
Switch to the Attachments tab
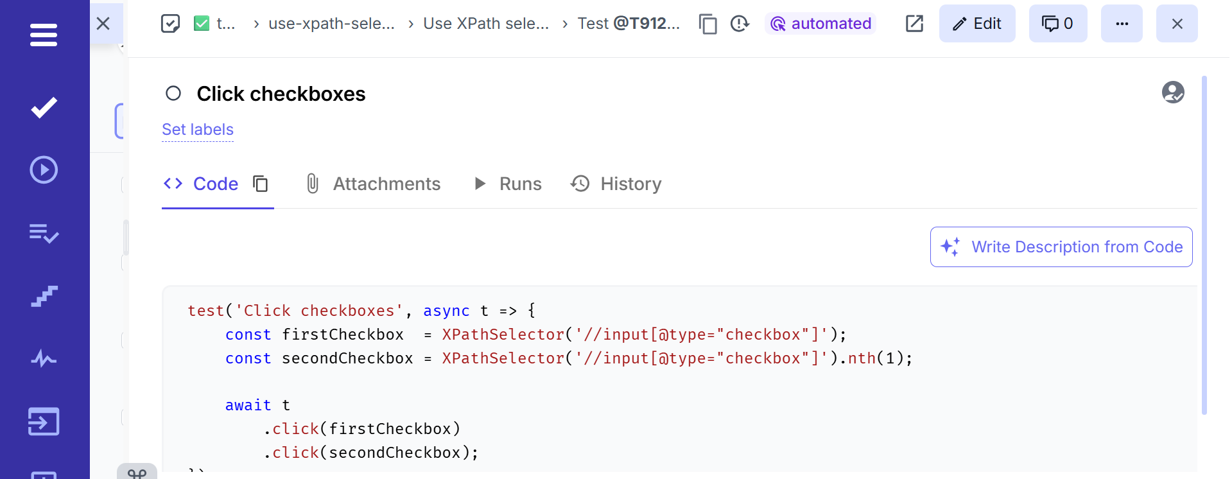click(373, 184)
